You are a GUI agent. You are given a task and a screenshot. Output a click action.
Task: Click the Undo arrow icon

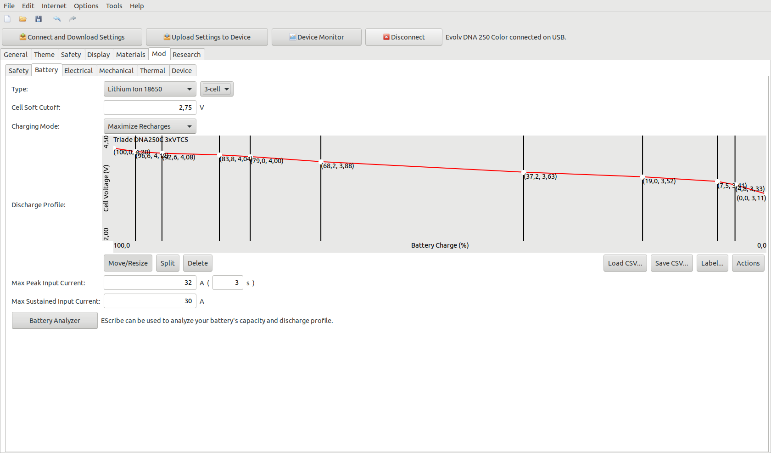57,19
